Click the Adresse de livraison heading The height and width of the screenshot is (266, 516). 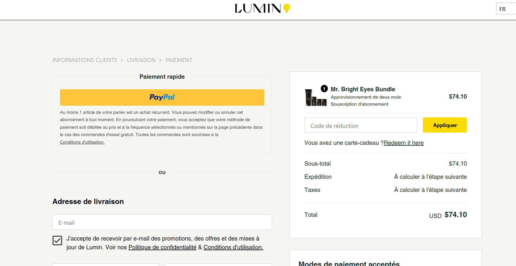point(88,202)
